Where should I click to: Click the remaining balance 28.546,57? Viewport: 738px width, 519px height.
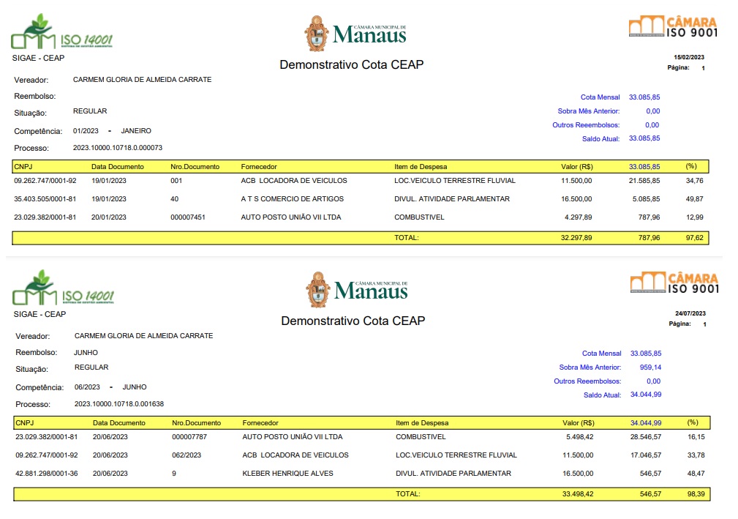tap(646, 437)
